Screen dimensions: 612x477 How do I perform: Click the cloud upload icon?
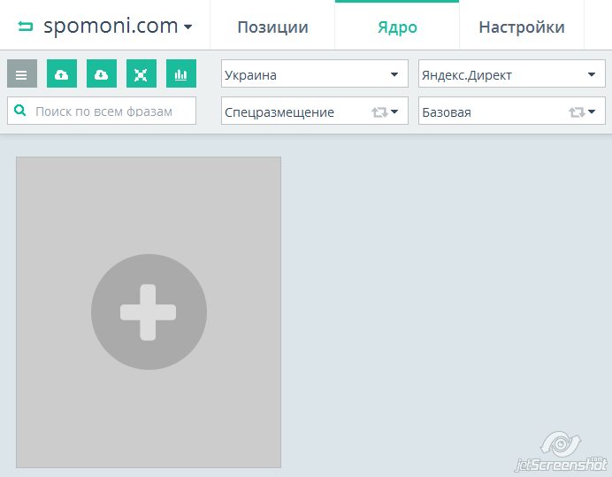pos(61,74)
